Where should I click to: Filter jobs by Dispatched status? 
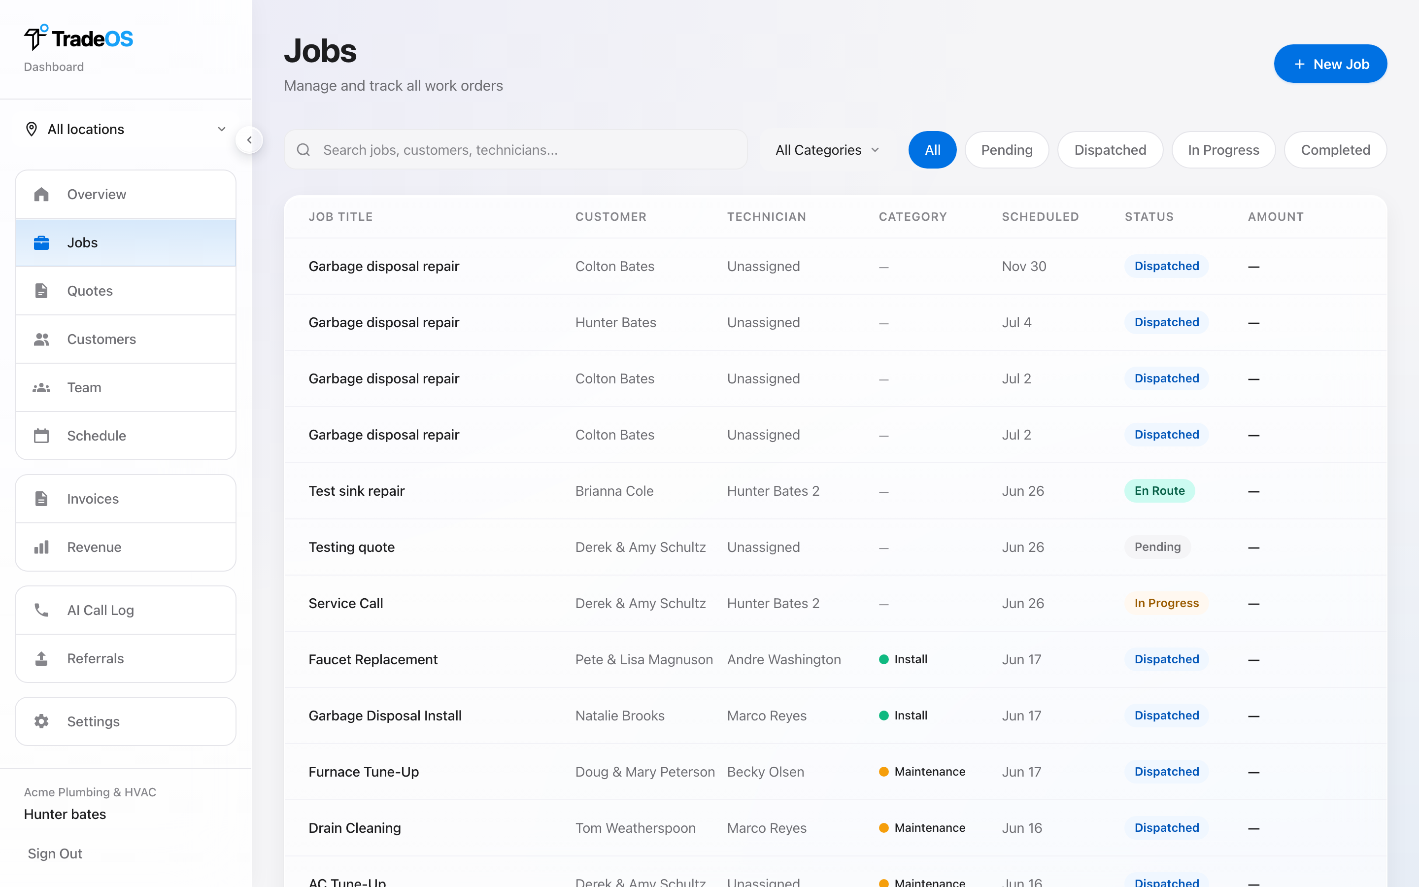[1110, 150]
